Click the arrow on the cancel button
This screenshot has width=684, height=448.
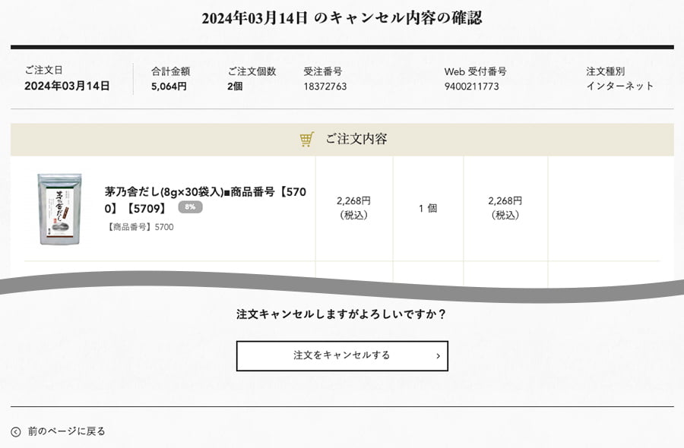coord(438,355)
